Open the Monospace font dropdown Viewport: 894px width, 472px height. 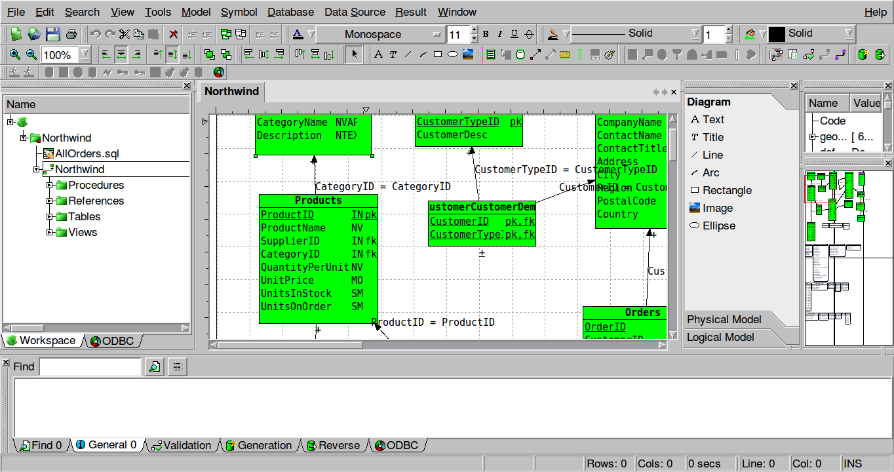click(381, 34)
